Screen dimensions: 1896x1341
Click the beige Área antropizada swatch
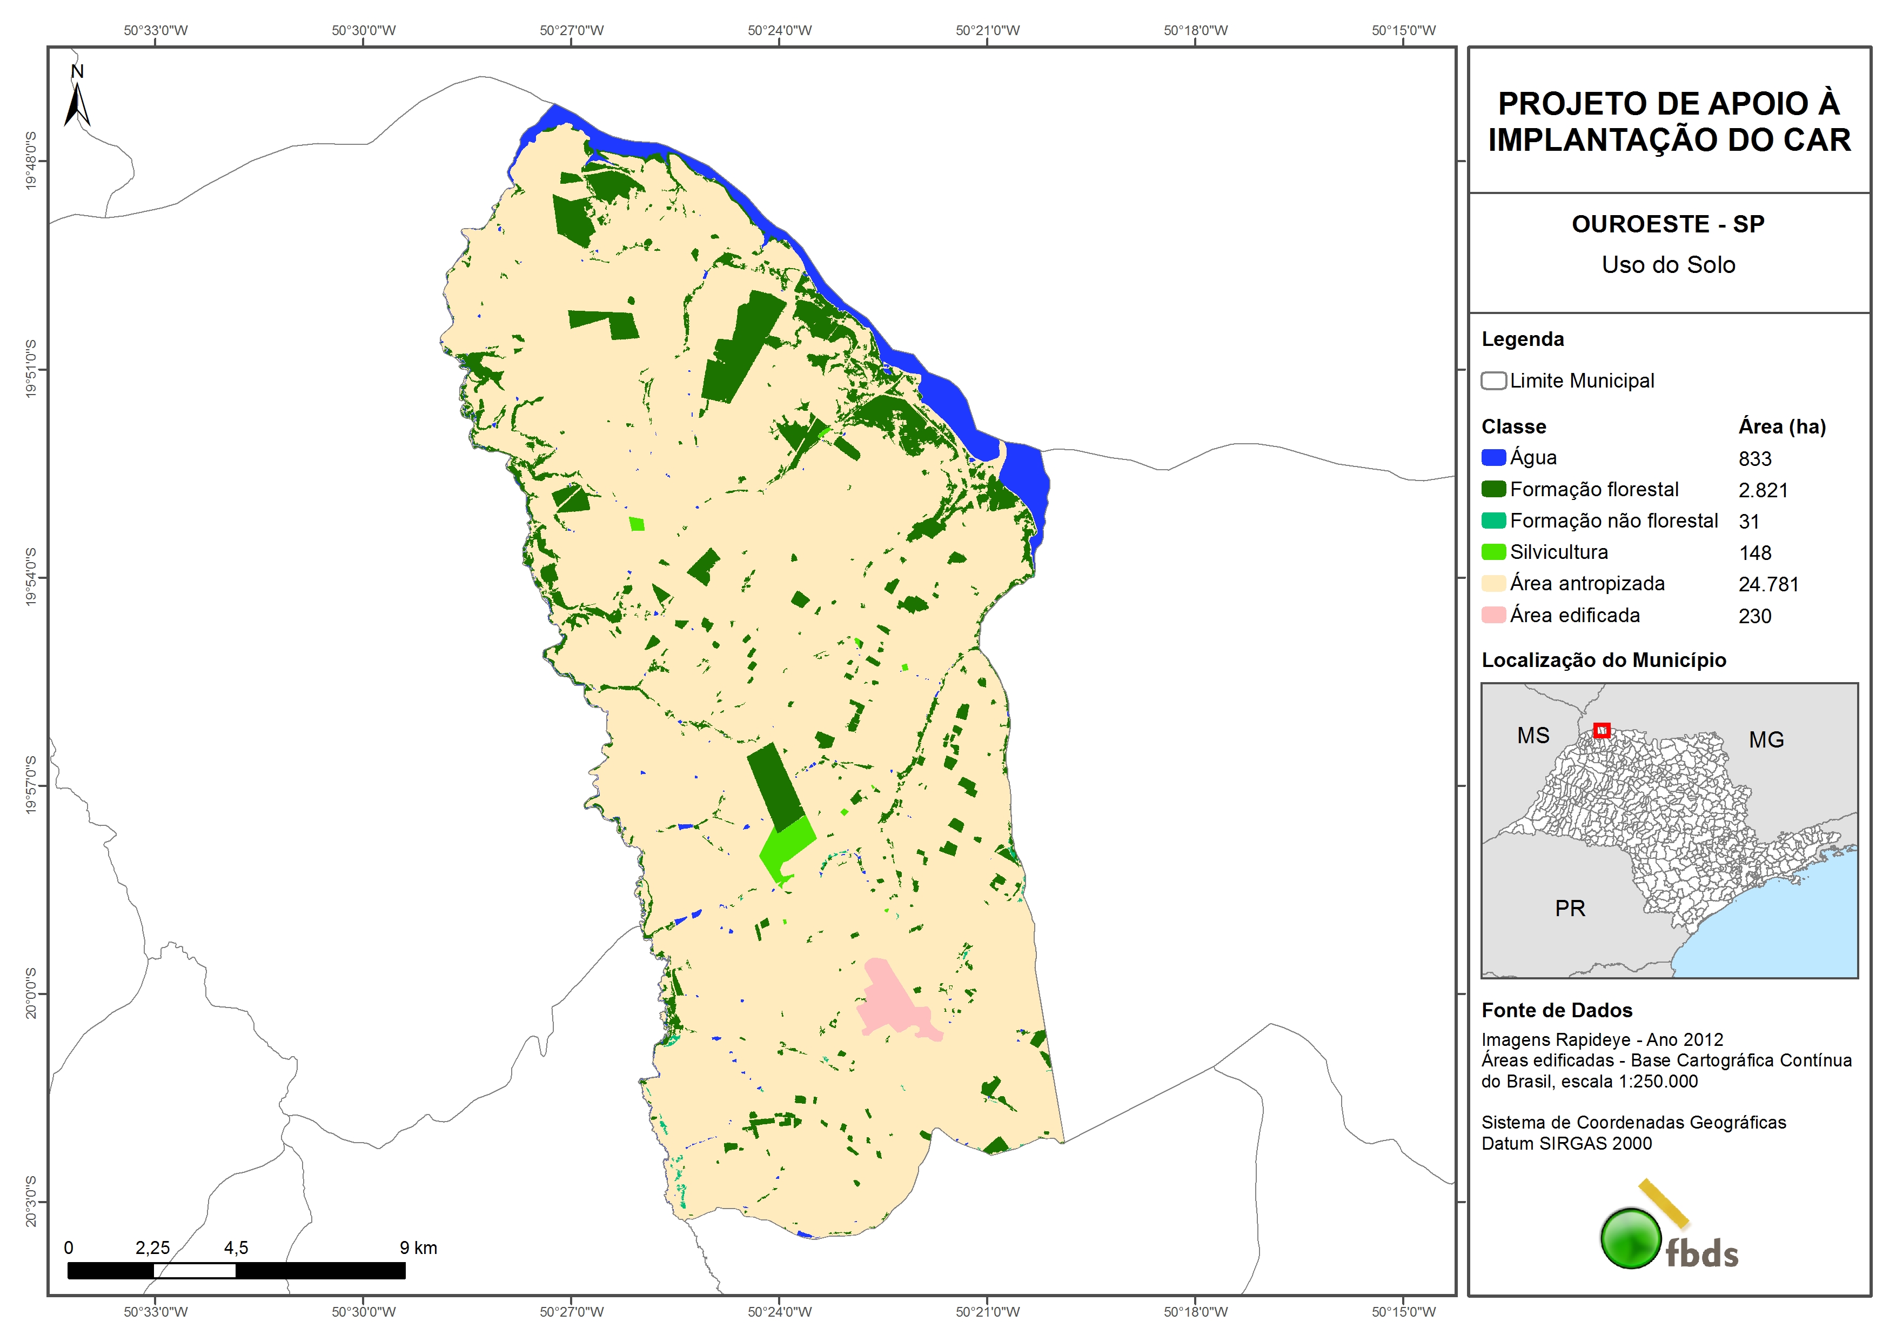pyautogui.click(x=1493, y=583)
